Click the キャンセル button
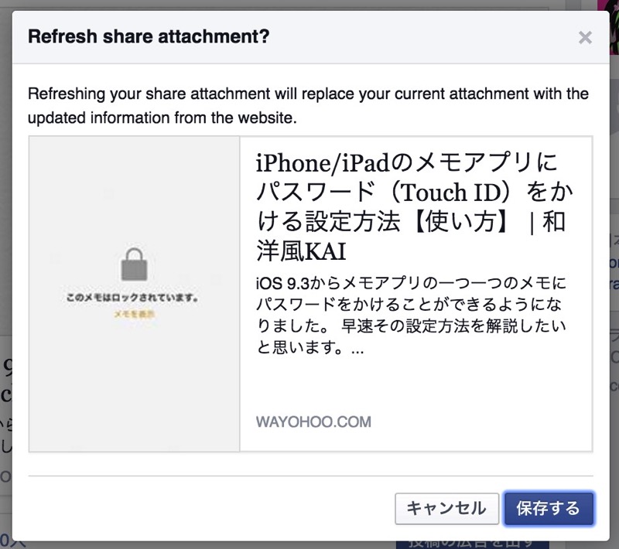This screenshot has height=549, width=619. click(447, 508)
